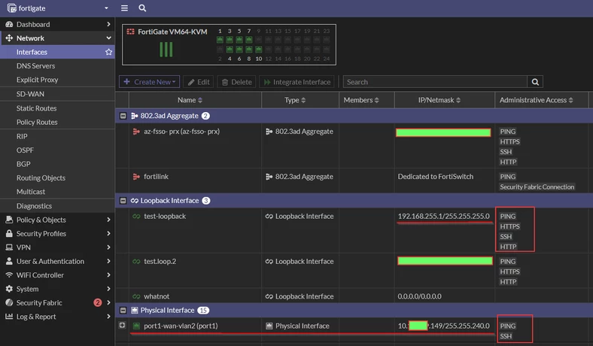
Task: Click the port1-wan-vlan2 physical interface icon
Action: [x=136, y=326]
